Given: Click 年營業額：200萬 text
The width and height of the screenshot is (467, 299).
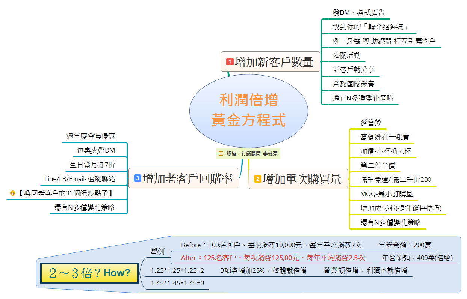Looking at the screenshot, I should click(405, 245).
